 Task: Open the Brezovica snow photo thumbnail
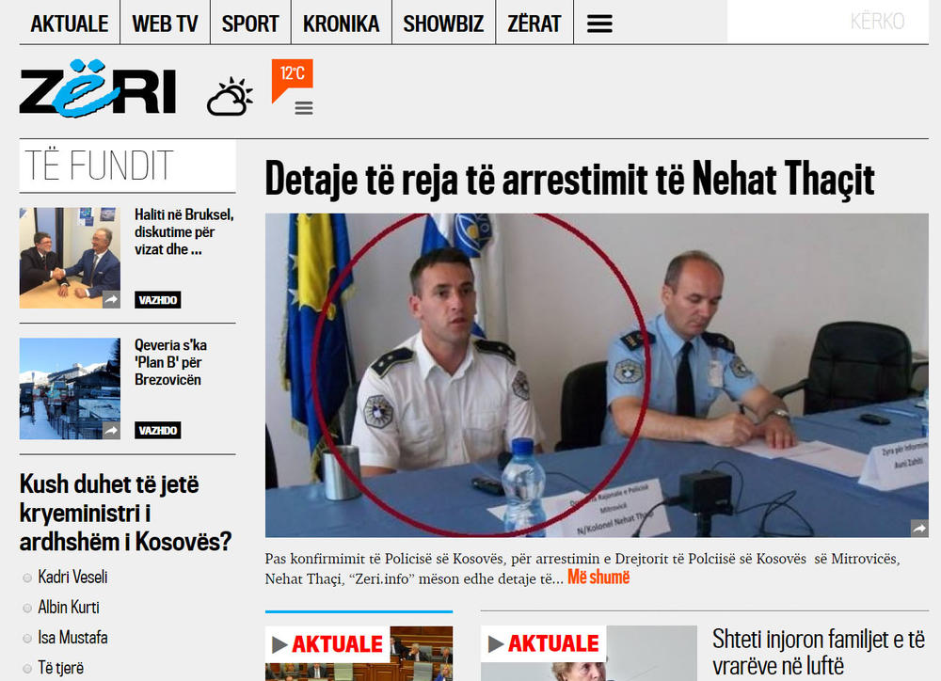[x=70, y=388]
